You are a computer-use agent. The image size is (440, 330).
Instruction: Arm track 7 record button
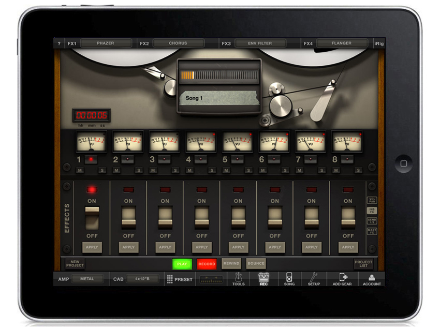point(311,159)
